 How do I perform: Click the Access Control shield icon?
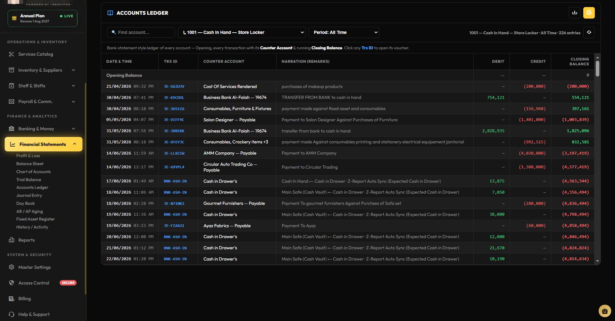click(x=12, y=283)
